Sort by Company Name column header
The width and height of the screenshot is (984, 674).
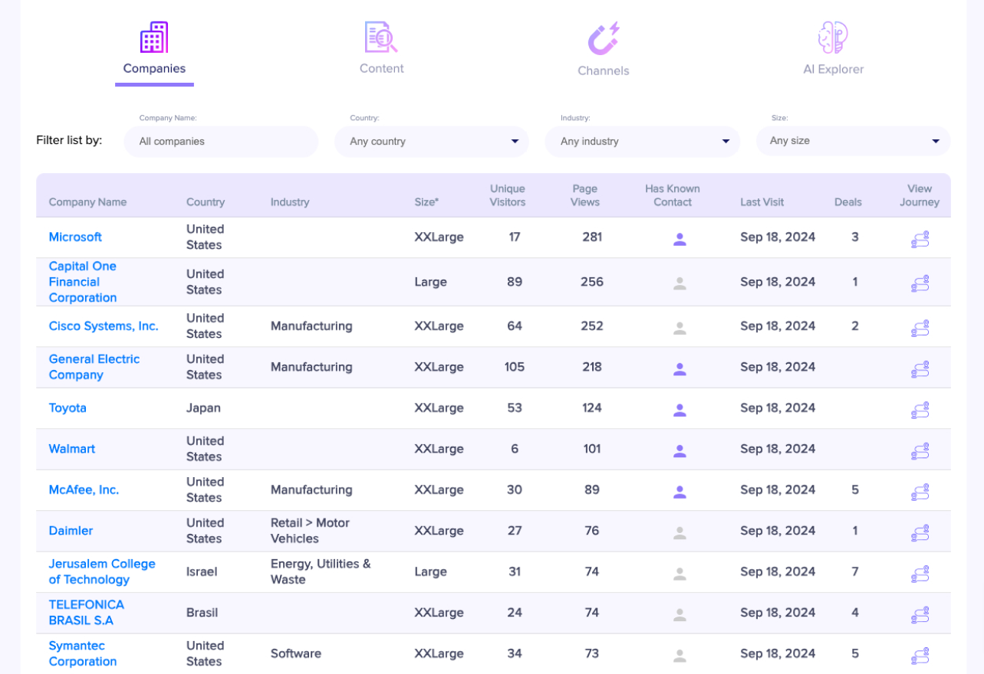(x=87, y=202)
